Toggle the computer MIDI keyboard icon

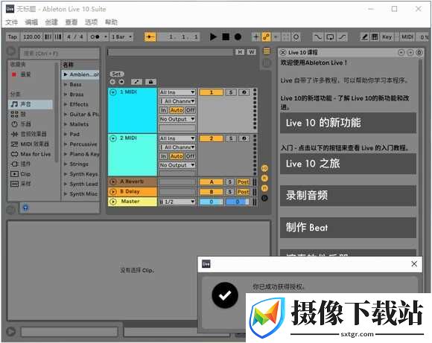375,36
